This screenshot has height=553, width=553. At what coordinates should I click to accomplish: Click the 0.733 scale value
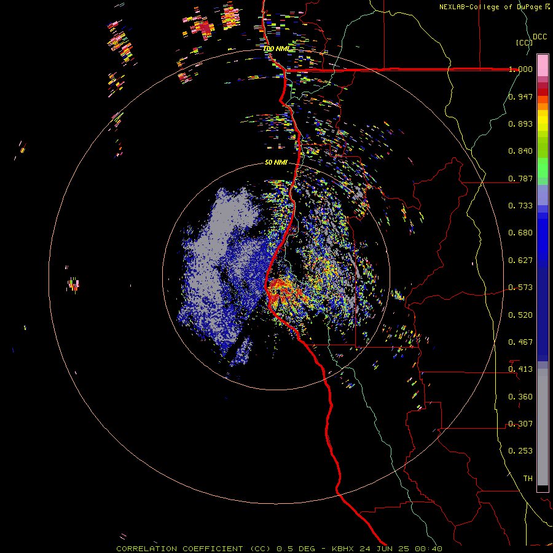point(520,206)
